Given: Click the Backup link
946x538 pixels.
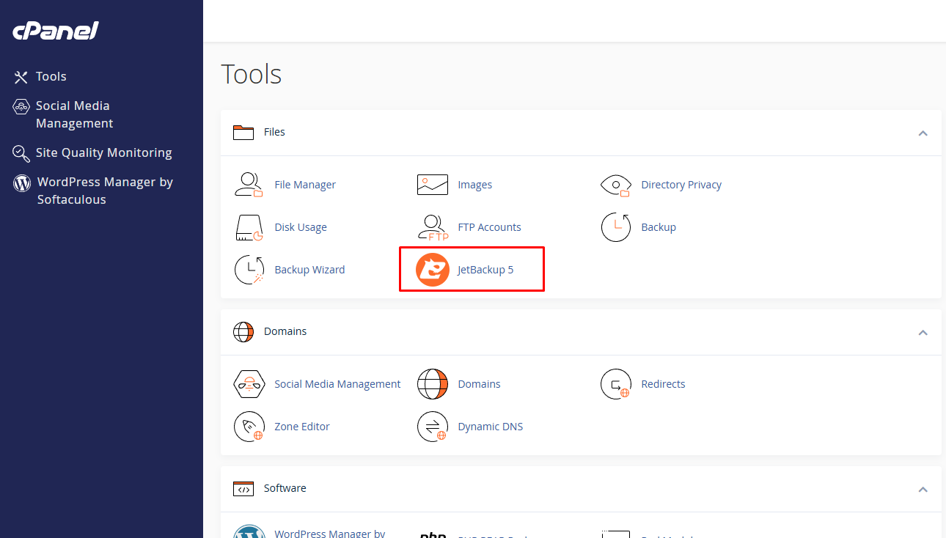Looking at the screenshot, I should [x=658, y=227].
